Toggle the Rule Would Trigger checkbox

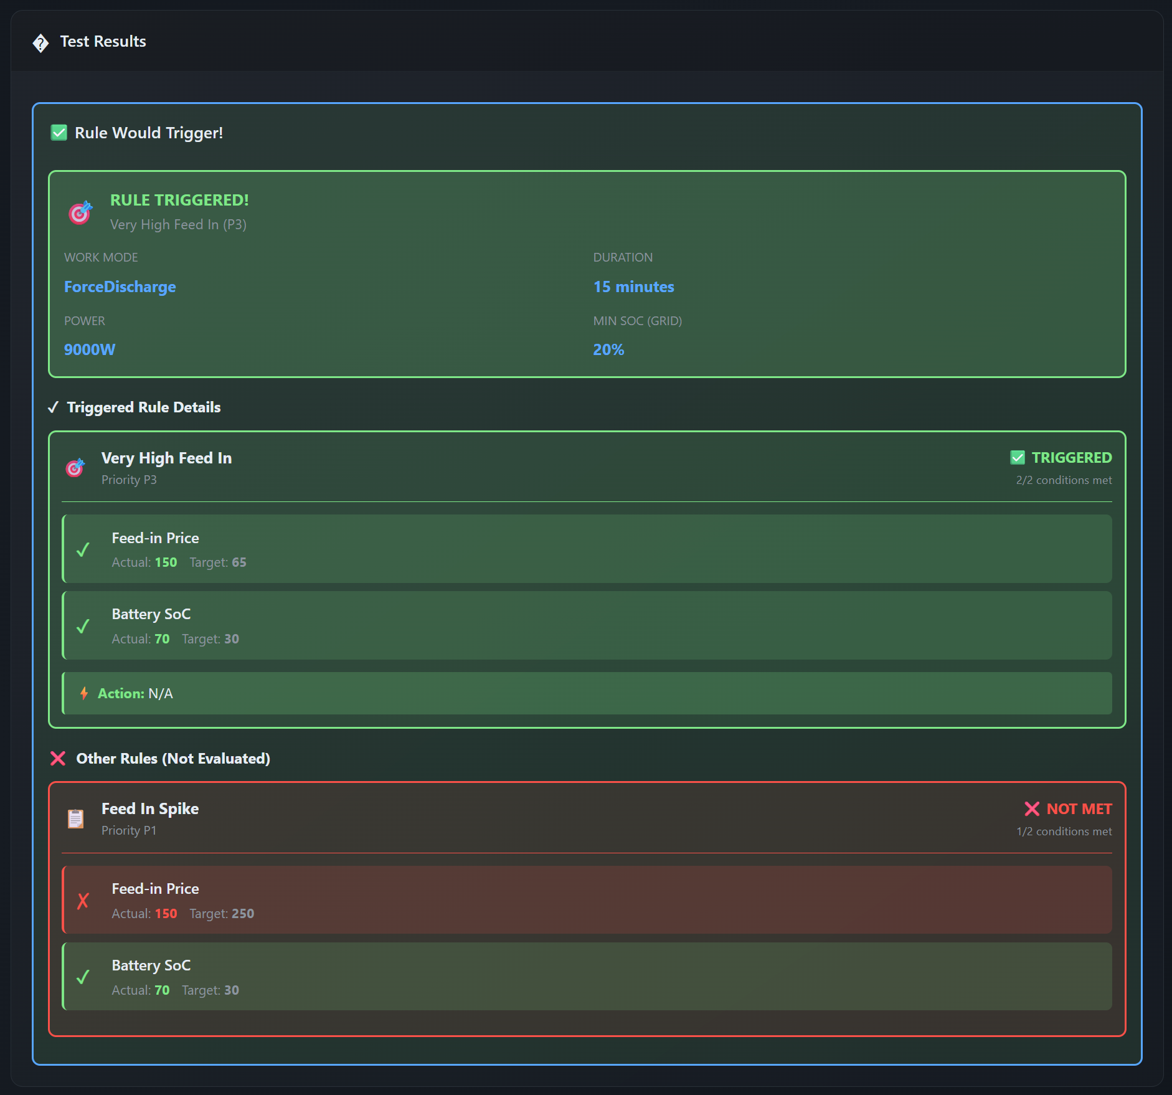click(x=59, y=133)
